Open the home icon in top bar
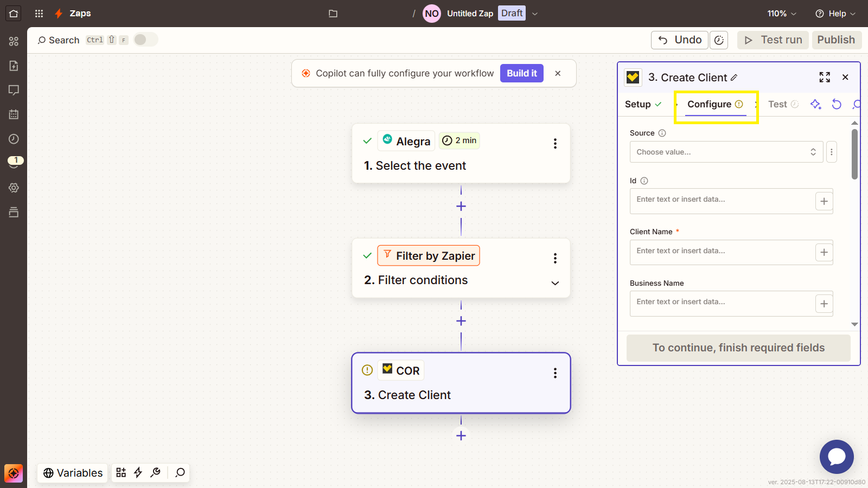Screen dimensions: 868x488 14,14
